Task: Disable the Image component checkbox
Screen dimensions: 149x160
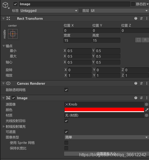Action: coord(13,98)
